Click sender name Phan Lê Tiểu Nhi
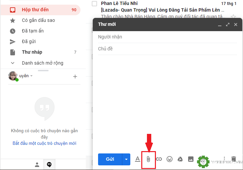Screen dimensions: 243x170 119,3
